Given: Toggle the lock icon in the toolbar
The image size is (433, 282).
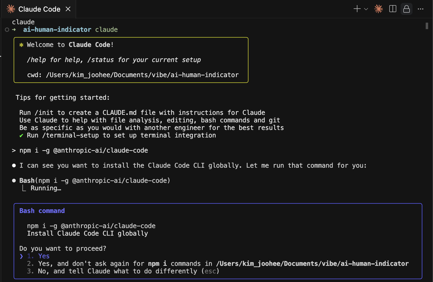Looking at the screenshot, I should click(406, 9).
